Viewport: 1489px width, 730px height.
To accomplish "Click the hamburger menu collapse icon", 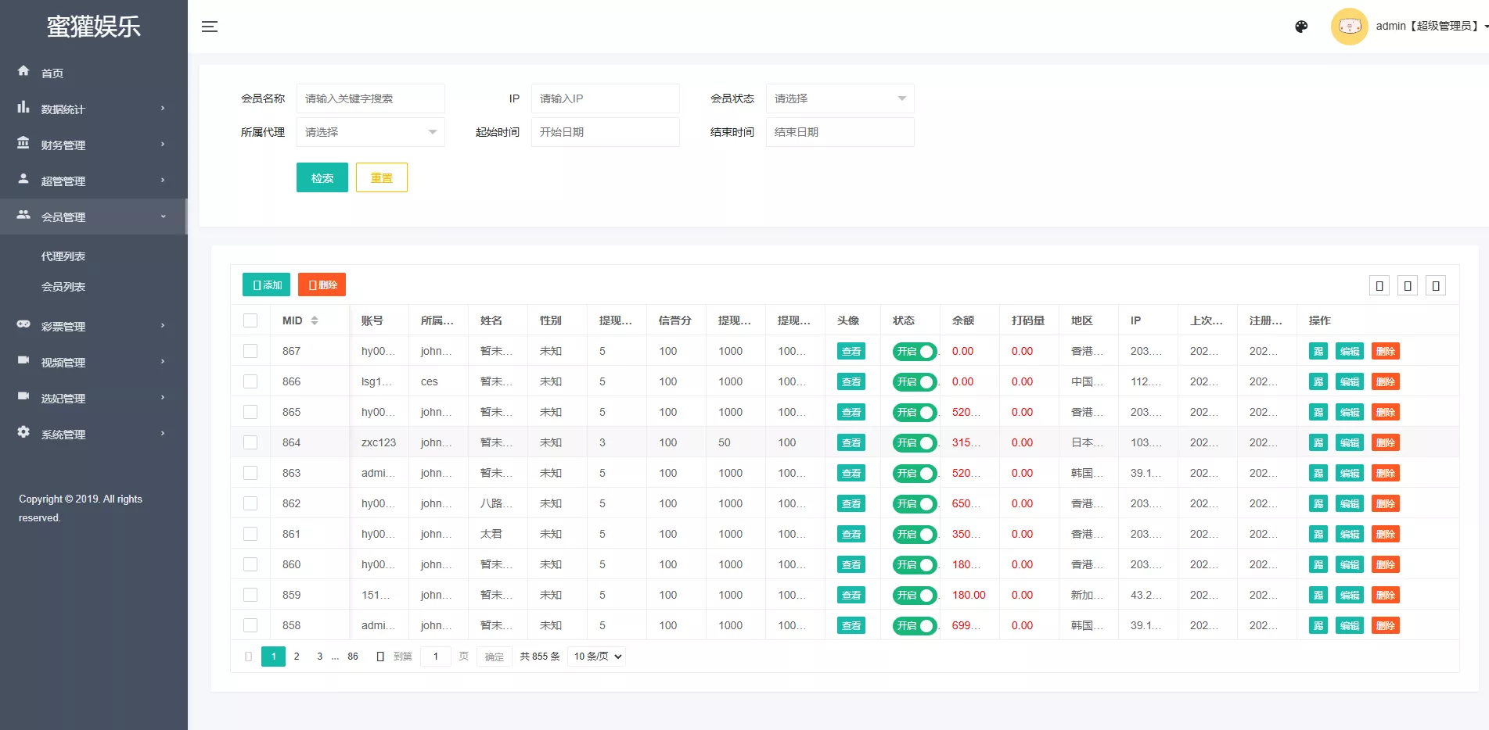I will tap(210, 27).
